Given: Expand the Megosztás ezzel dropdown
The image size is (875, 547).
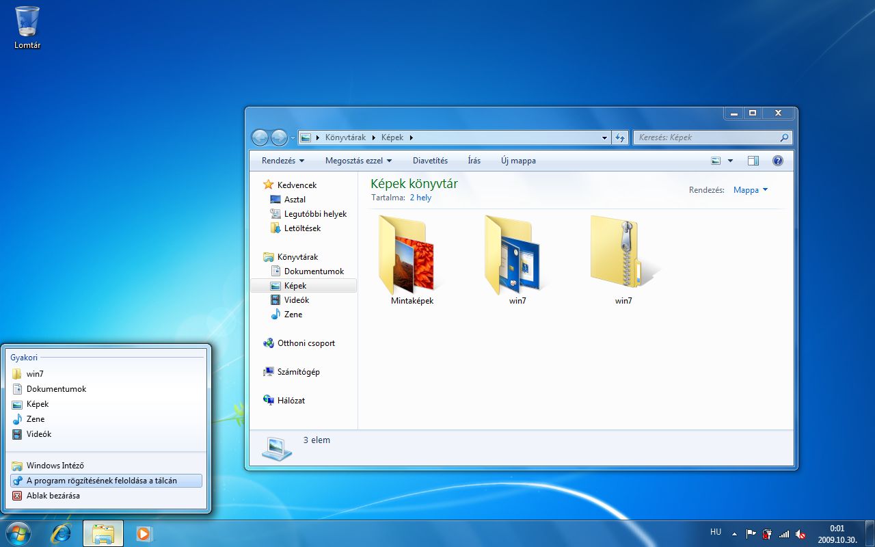Looking at the screenshot, I should click(x=358, y=161).
